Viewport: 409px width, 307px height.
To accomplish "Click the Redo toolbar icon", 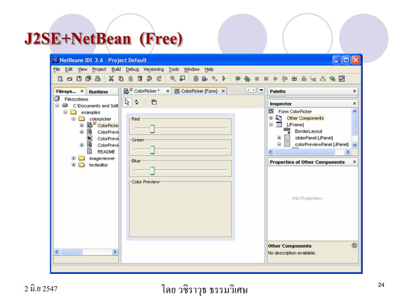I will (x=159, y=79).
